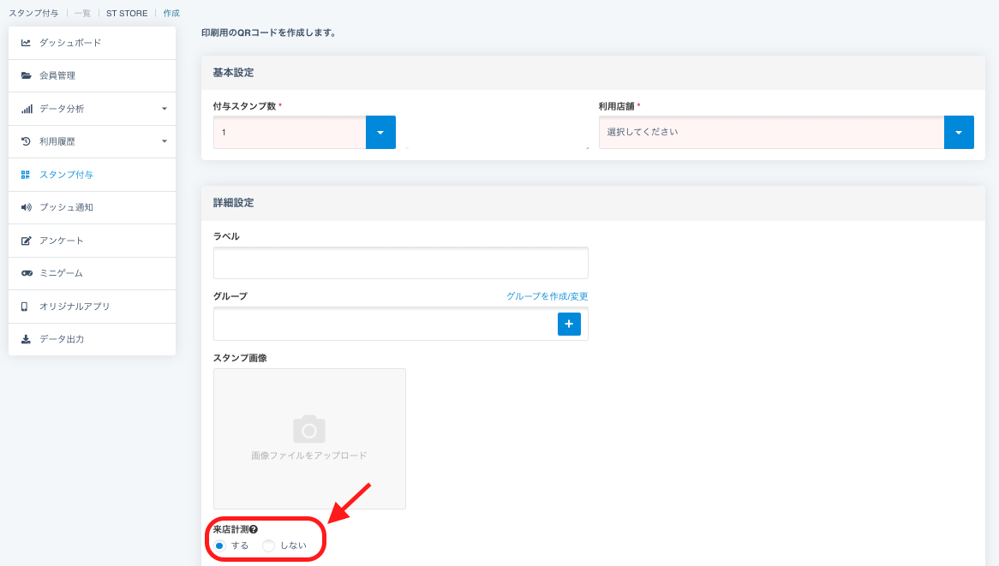
Task: Click the グループを作成/変更 link
Action: 547,296
